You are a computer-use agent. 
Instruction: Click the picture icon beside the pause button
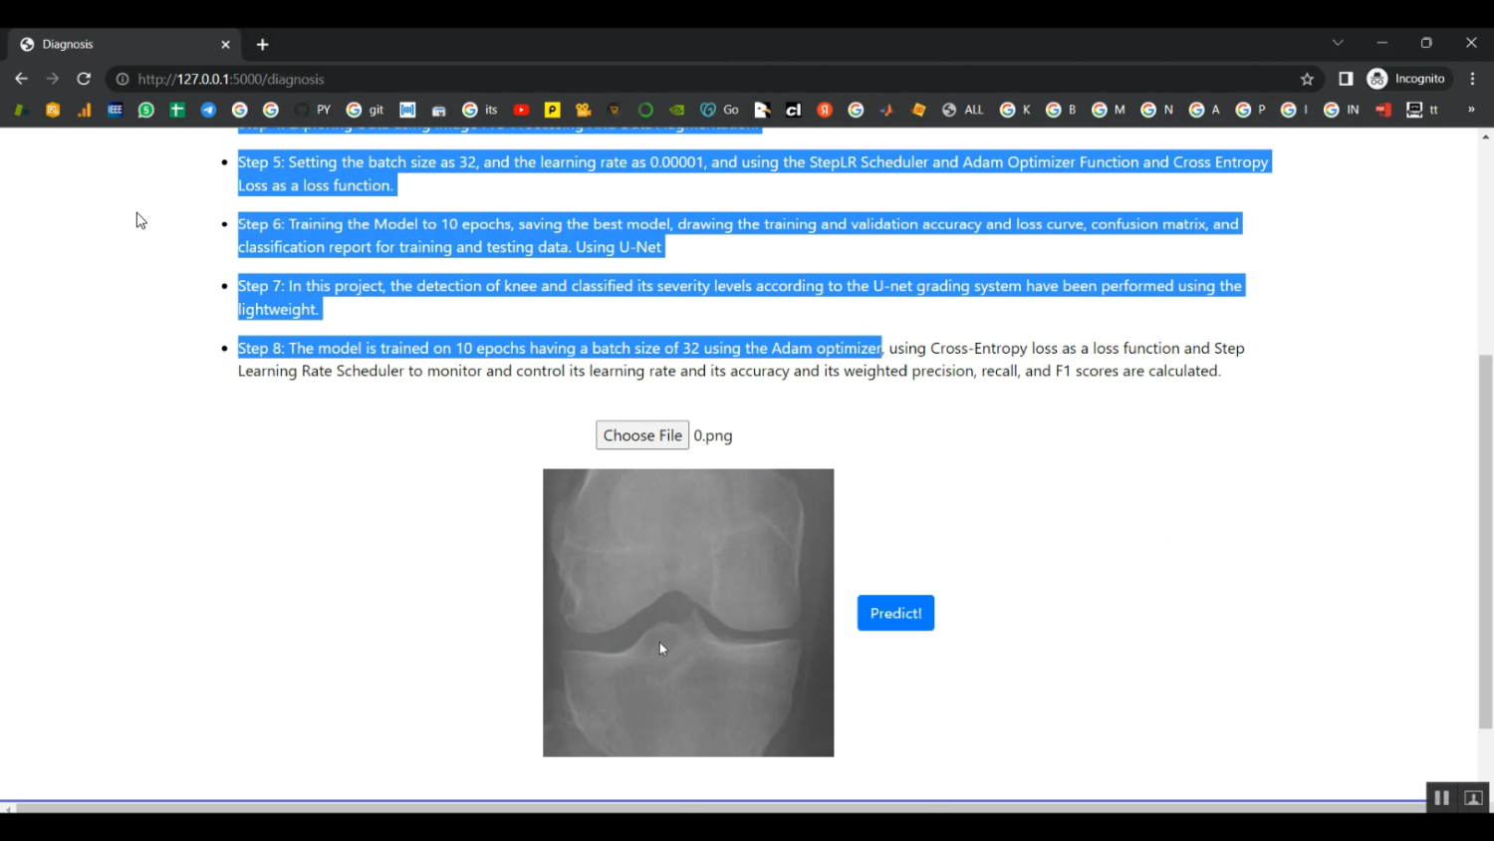coord(1474,798)
